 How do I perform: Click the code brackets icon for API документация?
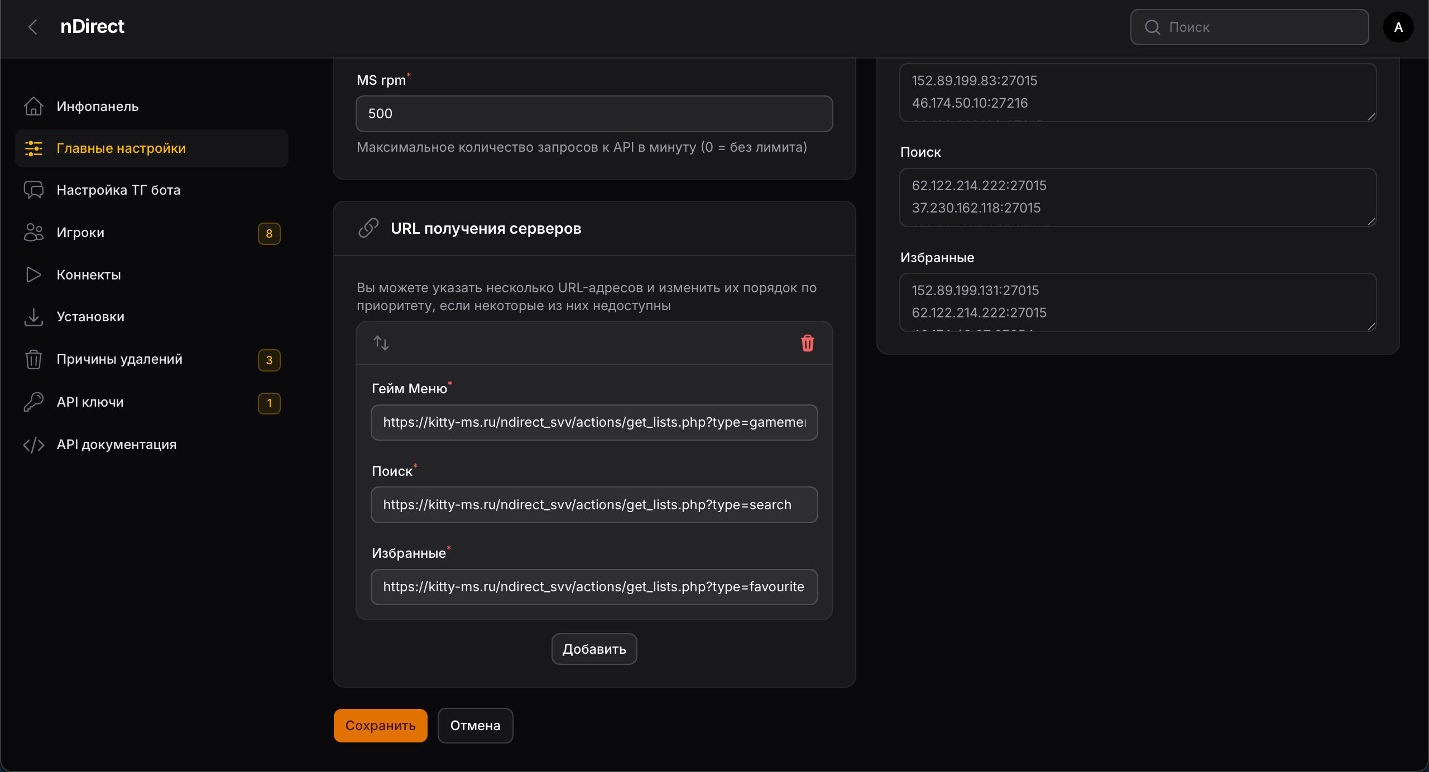click(x=33, y=445)
